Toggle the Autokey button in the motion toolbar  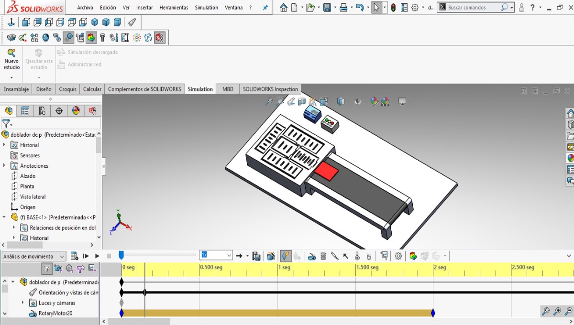pos(286,256)
